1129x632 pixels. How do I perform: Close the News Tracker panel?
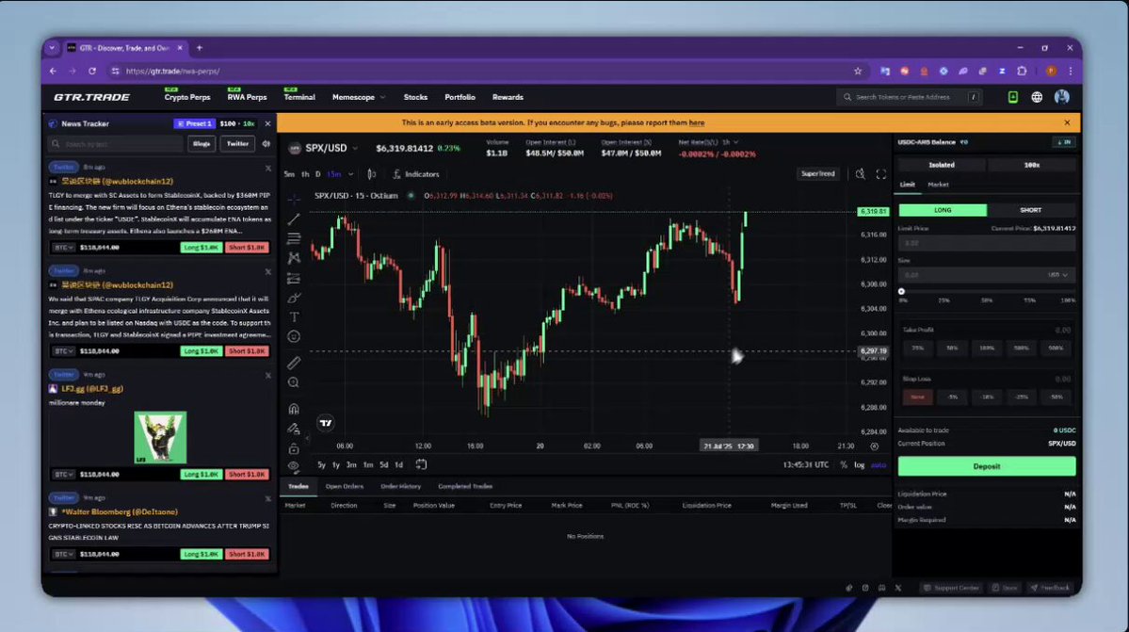267,123
